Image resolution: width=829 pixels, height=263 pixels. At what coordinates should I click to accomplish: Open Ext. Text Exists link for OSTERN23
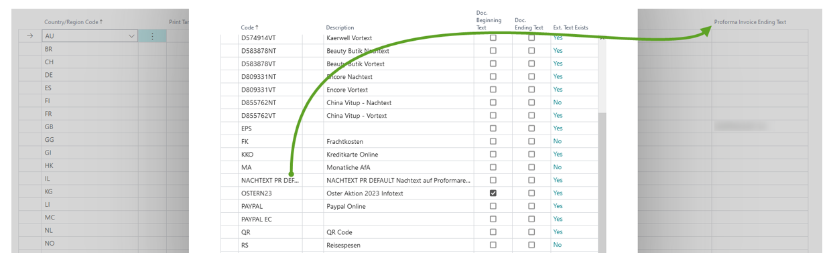(x=558, y=193)
